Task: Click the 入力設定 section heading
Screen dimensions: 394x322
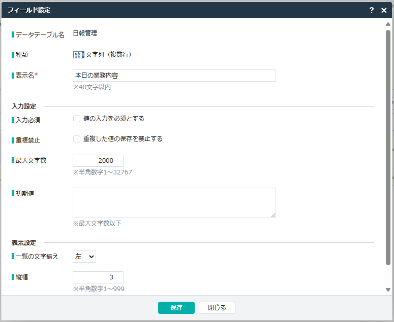Action: pos(24,106)
